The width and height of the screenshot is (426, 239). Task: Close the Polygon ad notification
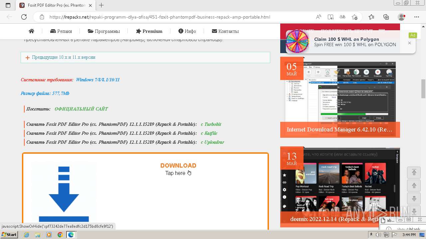[409, 43]
